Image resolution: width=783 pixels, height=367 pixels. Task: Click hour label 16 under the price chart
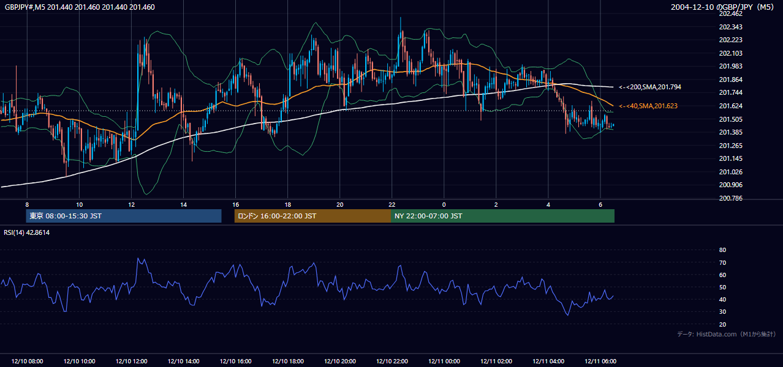(x=235, y=204)
